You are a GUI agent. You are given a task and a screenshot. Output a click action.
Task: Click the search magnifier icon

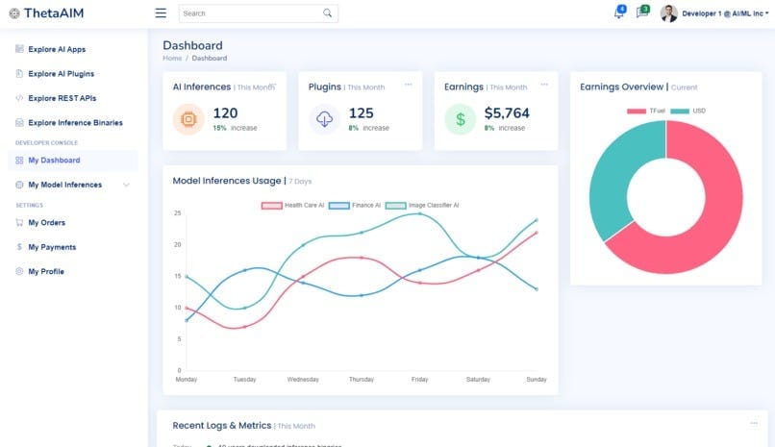tap(328, 13)
